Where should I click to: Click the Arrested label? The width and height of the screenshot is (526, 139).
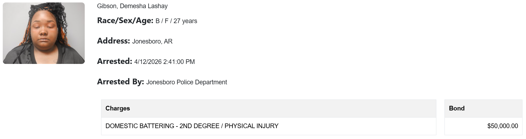[114, 61]
